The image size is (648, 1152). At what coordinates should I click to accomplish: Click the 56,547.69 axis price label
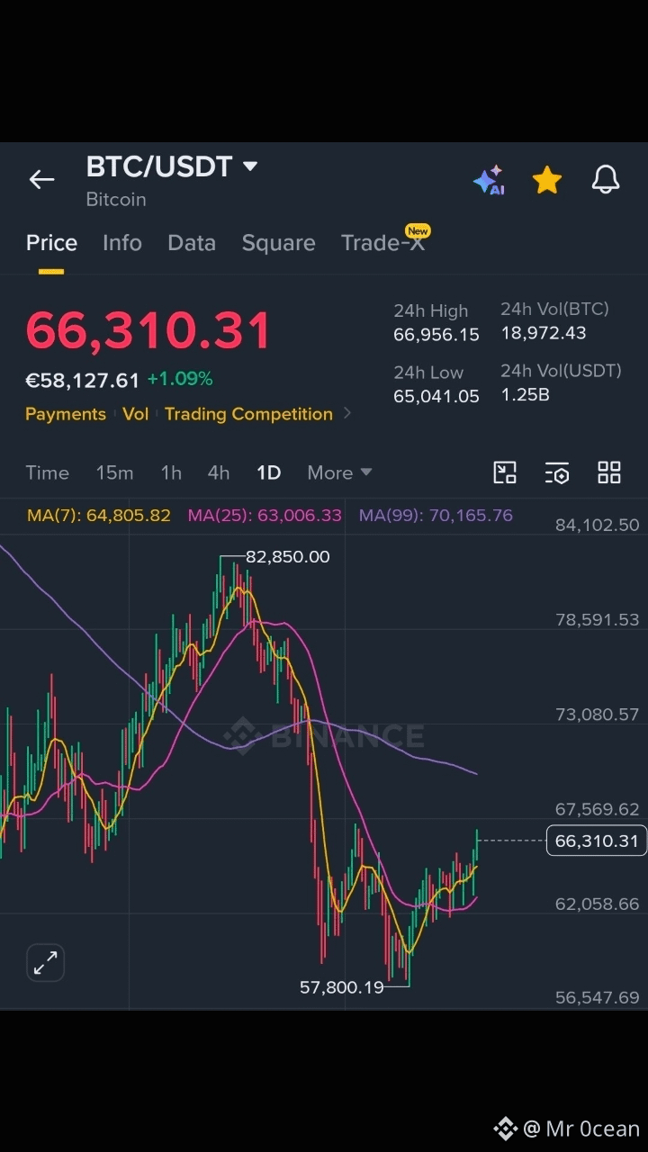click(598, 997)
